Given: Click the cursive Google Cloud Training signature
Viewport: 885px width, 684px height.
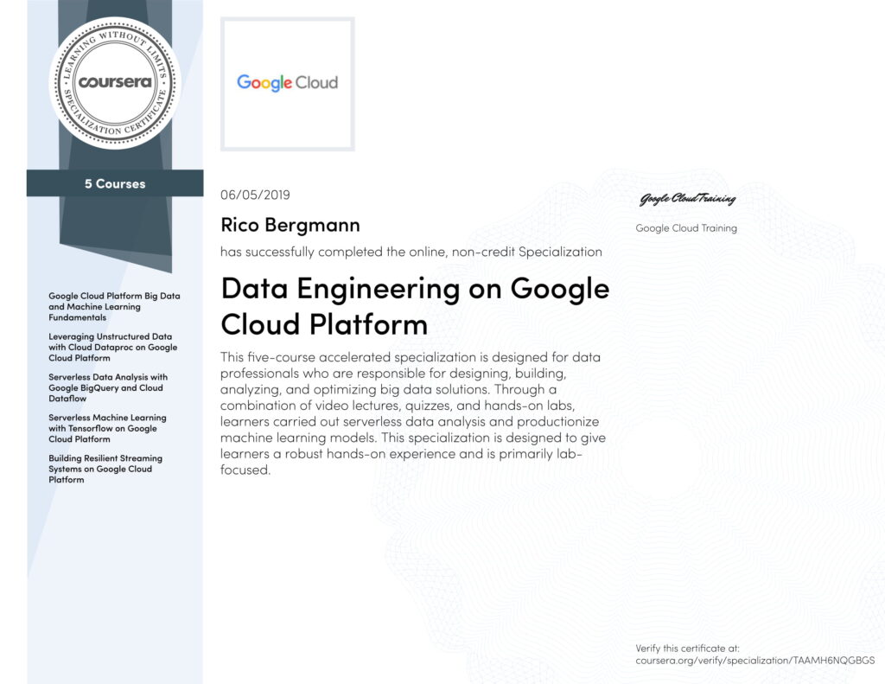Looking at the screenshot, I should (687, 200).
